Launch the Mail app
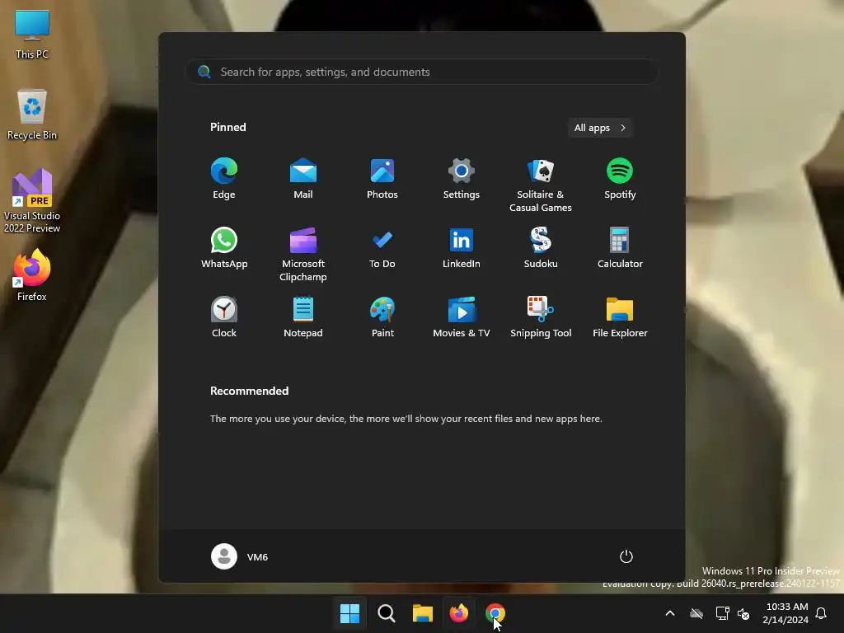The image size is (844, 633). pyautogui.click(x=303, y=179)
